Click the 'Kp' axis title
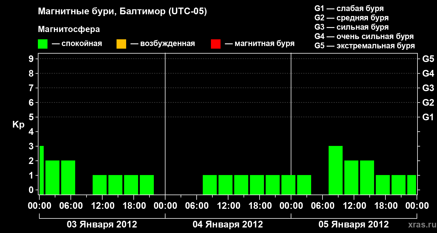The height and width of the screenshot is (233, 437). point(18,125)
